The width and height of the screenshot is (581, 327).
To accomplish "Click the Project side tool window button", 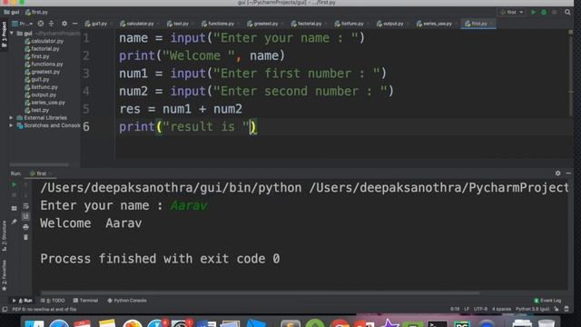I will tap(4, 35).
